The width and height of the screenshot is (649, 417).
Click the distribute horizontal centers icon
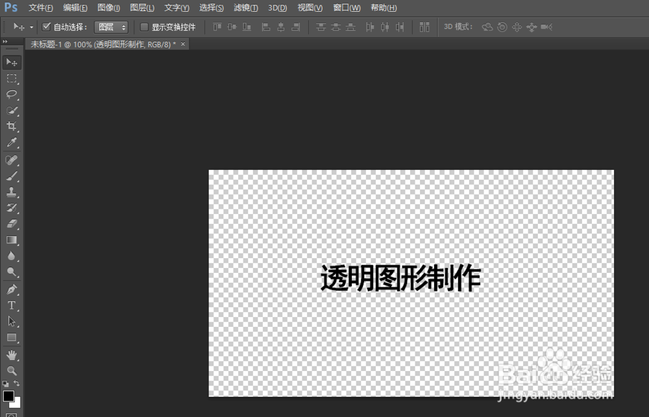[385, 27]
